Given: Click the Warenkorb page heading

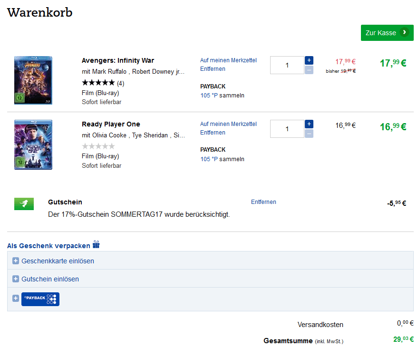Looking at the screenshot, I should click(40, 12).
